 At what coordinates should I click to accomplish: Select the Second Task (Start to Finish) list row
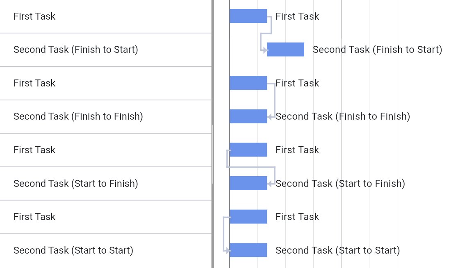click(76, 183)
